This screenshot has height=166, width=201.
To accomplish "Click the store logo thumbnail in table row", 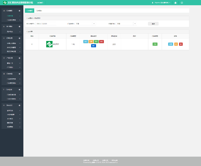I will (49, 44).
